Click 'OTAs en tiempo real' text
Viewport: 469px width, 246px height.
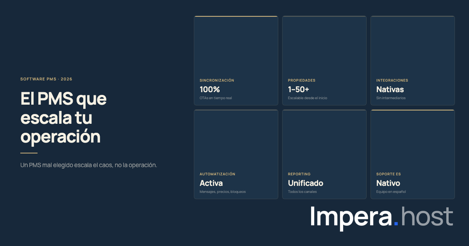coord(216,98)
